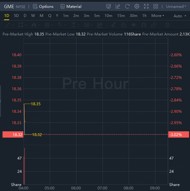Toggle magnet snap mode

tap(144, 25)
